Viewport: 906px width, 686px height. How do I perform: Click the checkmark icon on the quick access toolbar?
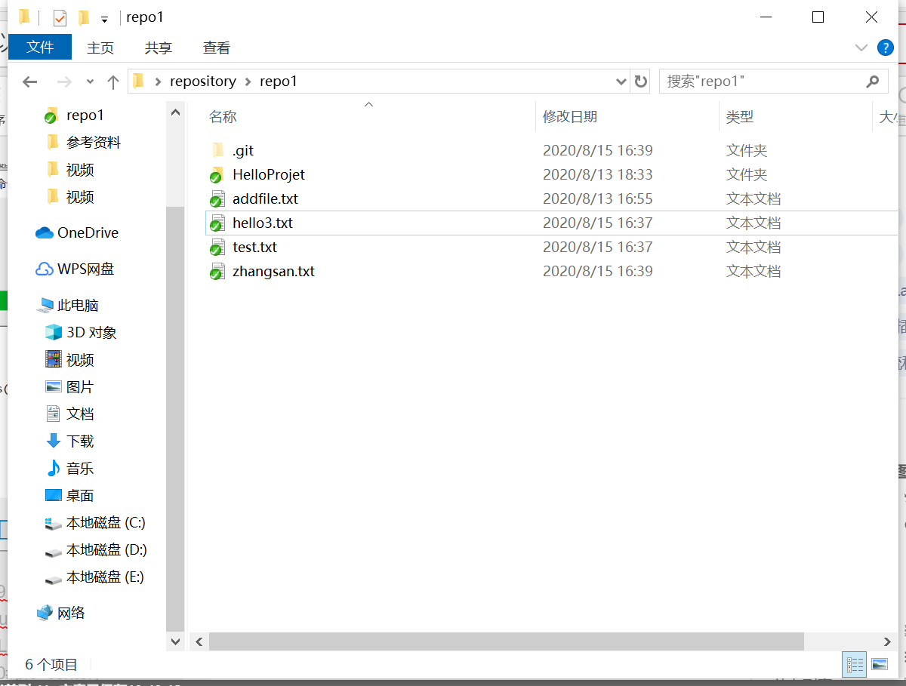[x=58, y=17]
